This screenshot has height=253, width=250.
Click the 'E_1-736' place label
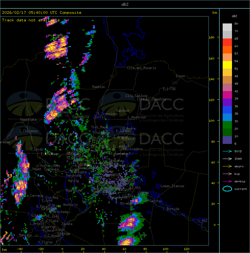(169, 89)
